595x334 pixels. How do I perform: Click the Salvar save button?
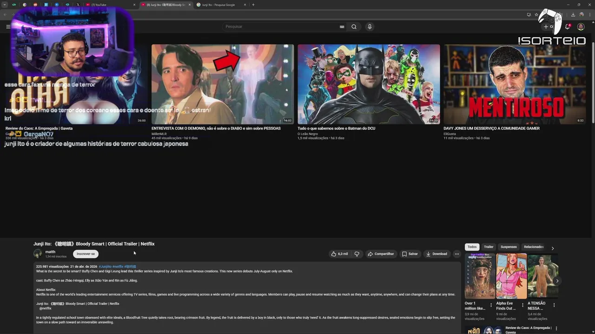click(x=410, y=254)
